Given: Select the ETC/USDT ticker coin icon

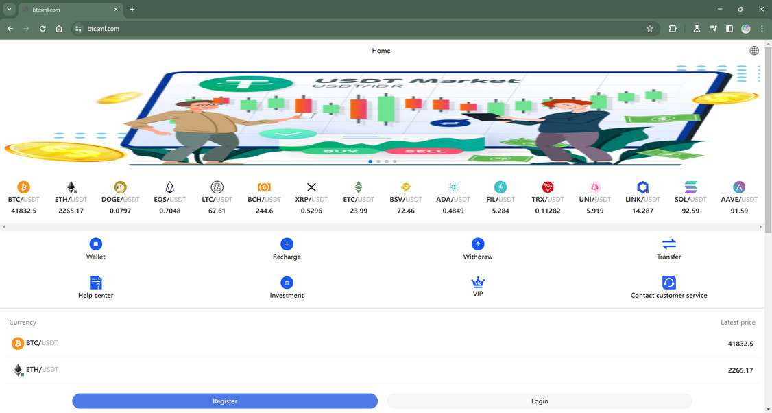Looking at the screenshot, I should (359, 187).
